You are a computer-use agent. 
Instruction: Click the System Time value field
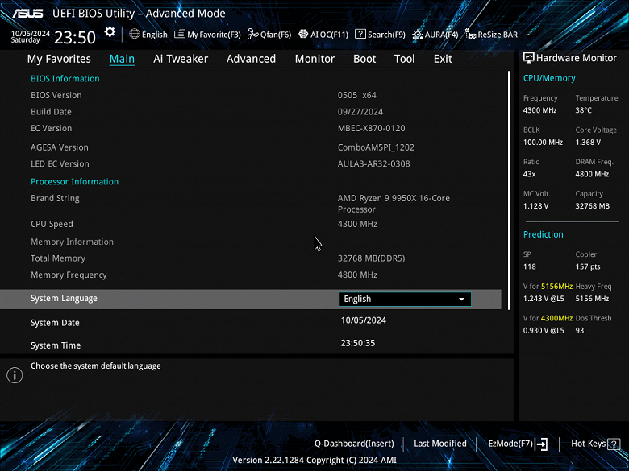tap(358, 343)
